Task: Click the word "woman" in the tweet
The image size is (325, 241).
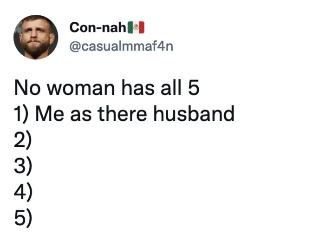Action: point(81,88)
